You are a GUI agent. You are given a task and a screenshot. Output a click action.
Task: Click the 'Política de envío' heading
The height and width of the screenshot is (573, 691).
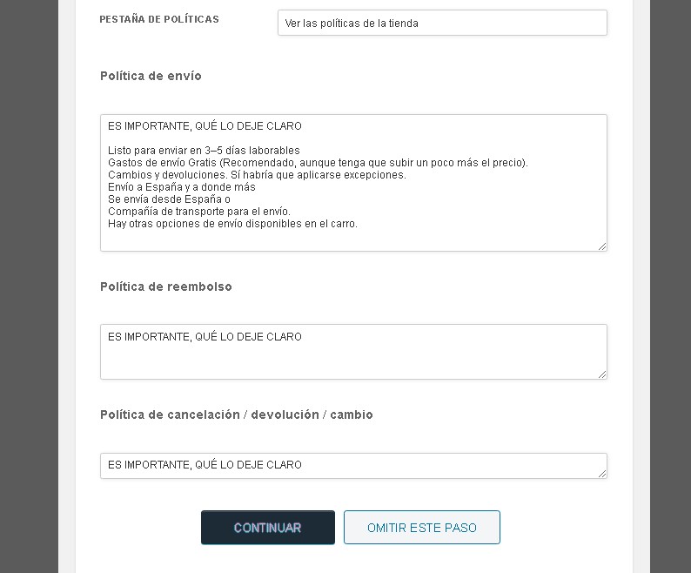tap(151, 76)
